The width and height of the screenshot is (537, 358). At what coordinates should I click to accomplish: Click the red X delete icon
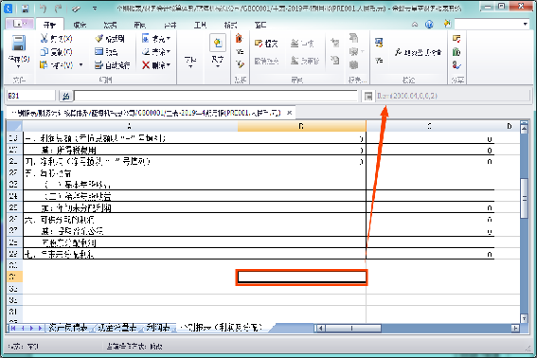point(146,64)
